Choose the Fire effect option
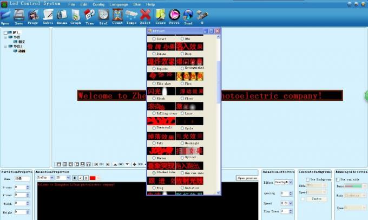Screen dimensions: 368x220 [x=182, y=83]
